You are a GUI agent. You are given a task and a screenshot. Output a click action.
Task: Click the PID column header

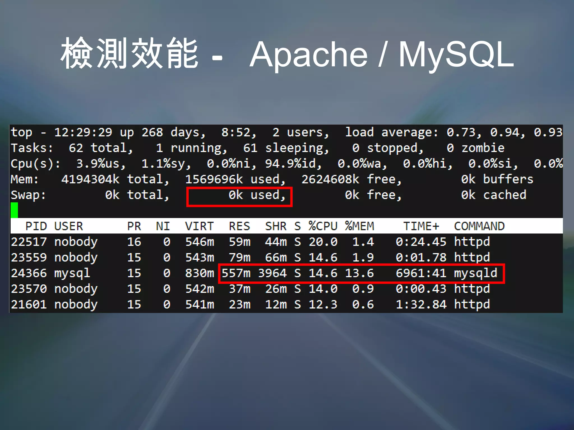pyautogui.click(x=36, y=226)
